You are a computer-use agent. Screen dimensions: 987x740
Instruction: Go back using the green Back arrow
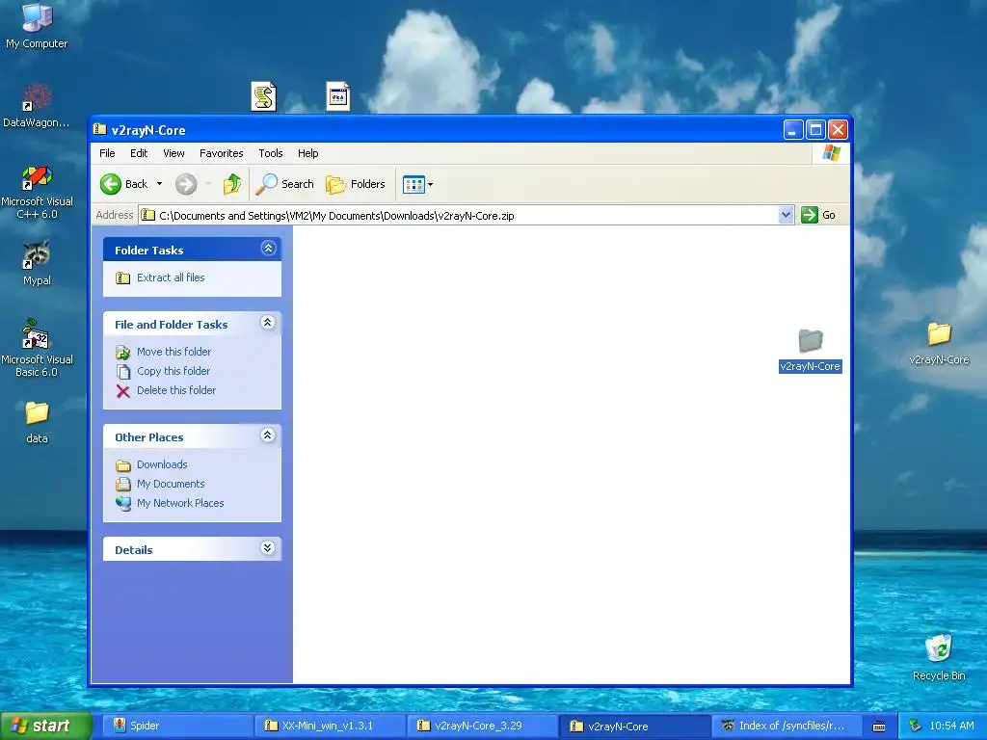[x=124, y=184]
